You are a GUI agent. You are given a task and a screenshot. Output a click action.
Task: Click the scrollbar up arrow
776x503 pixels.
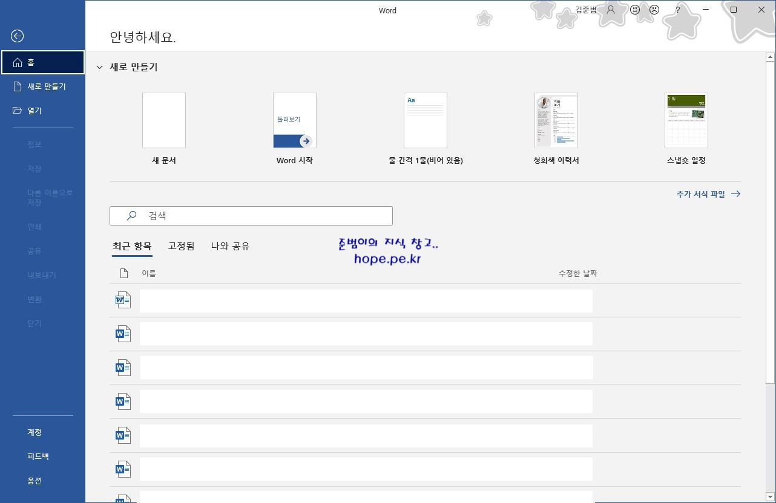pyautogui.click(x=770, y=57)
